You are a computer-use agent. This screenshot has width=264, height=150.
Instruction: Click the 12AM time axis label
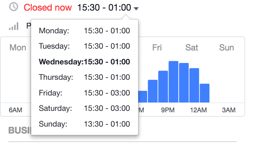coord(198,110)
